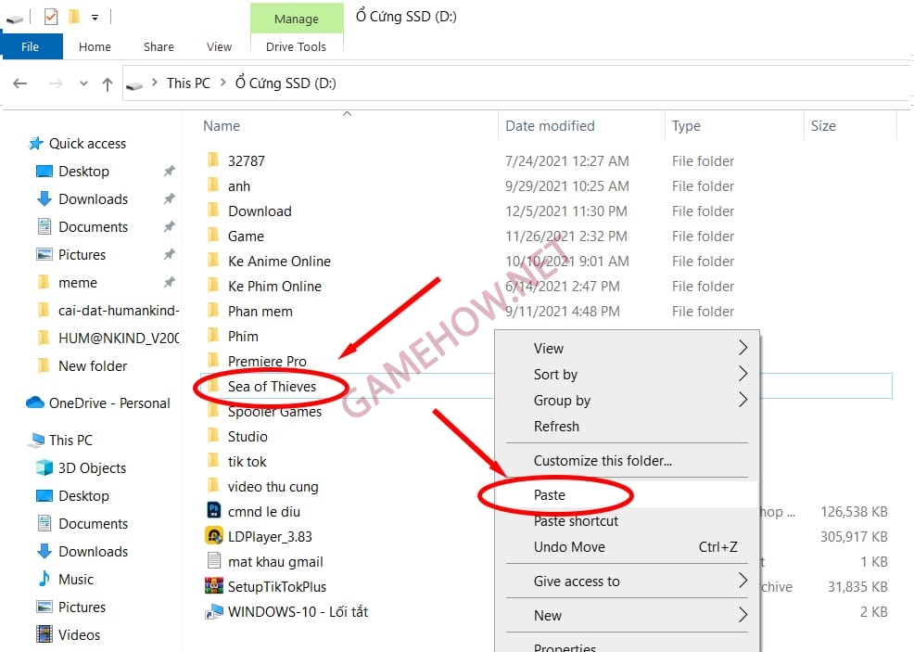Switch to the View ribbon tab

[219, 46]
